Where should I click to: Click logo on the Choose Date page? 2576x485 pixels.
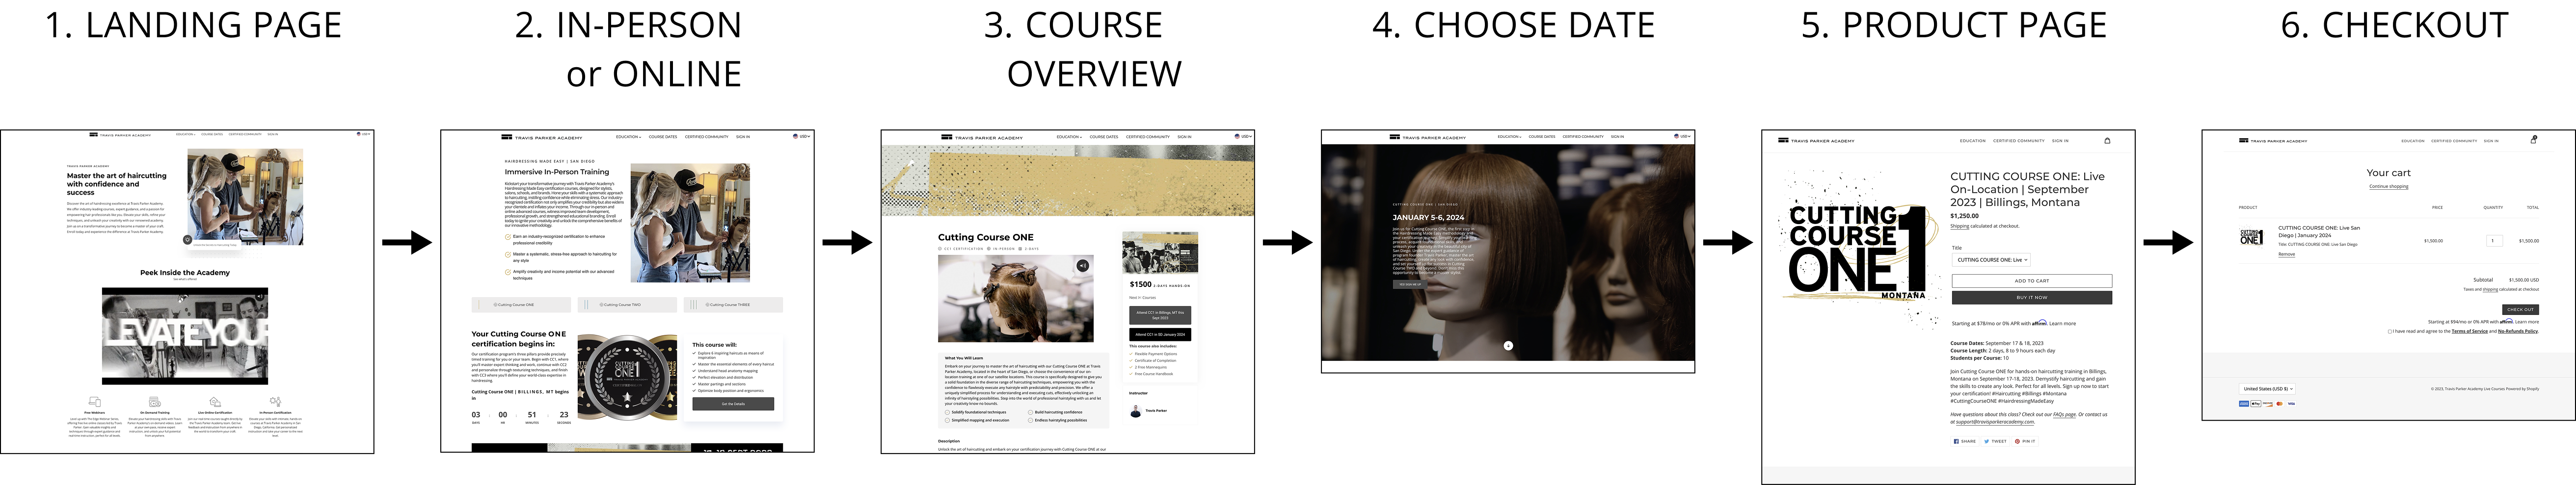click(x=1428, y=137)
